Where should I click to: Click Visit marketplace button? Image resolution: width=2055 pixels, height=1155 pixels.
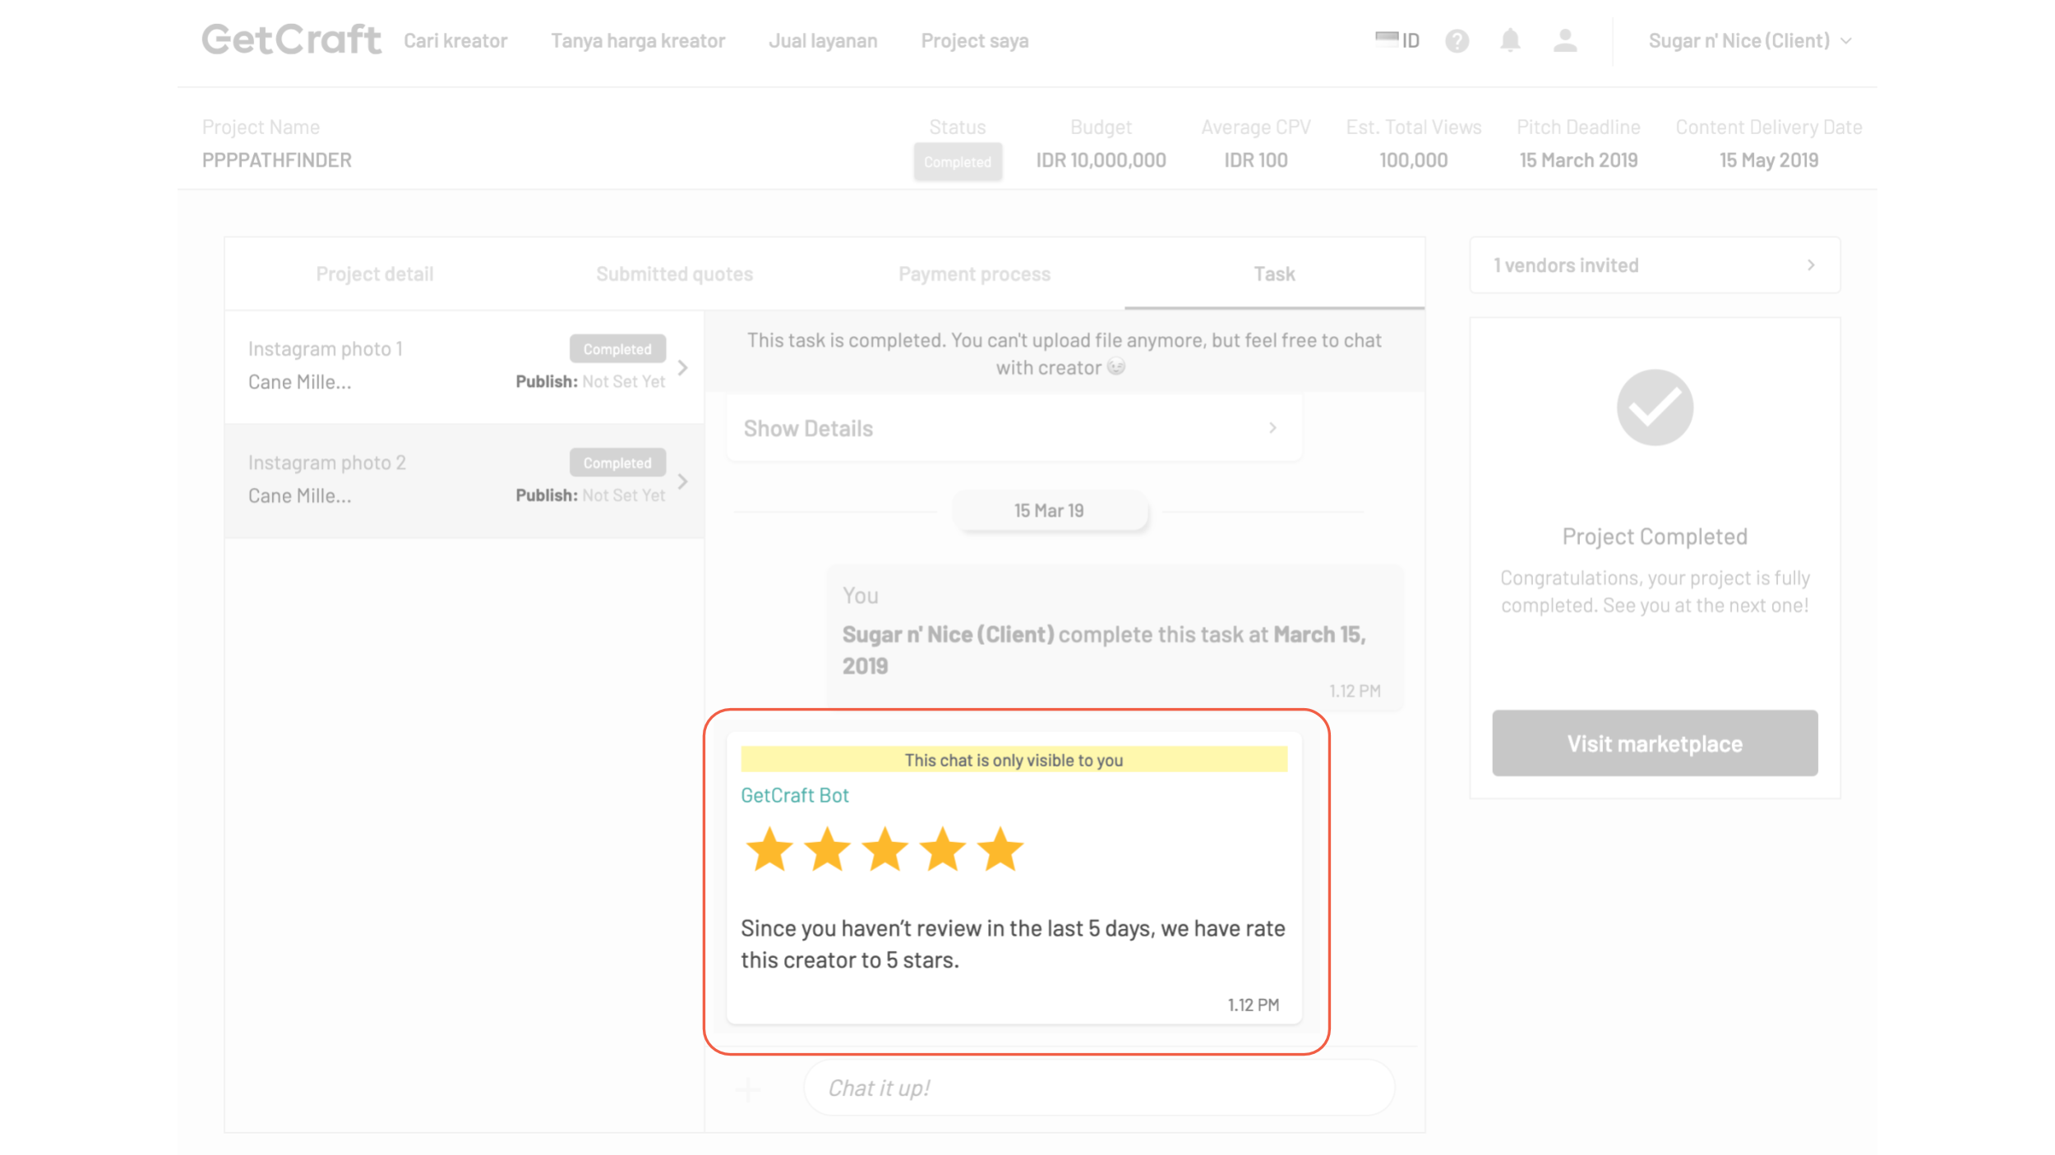point(1655,743)
